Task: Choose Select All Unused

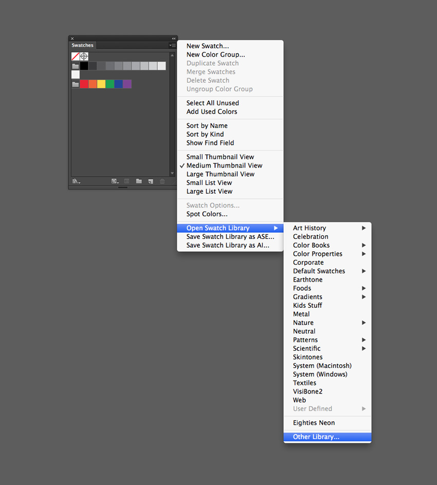Action: [x=230, y=103]
